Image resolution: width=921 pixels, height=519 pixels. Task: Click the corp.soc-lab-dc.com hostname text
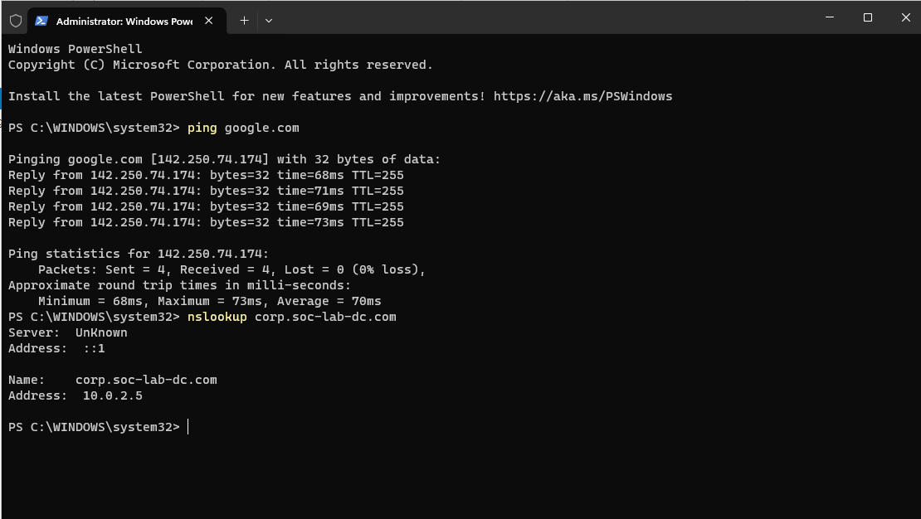tap(145, 379)
